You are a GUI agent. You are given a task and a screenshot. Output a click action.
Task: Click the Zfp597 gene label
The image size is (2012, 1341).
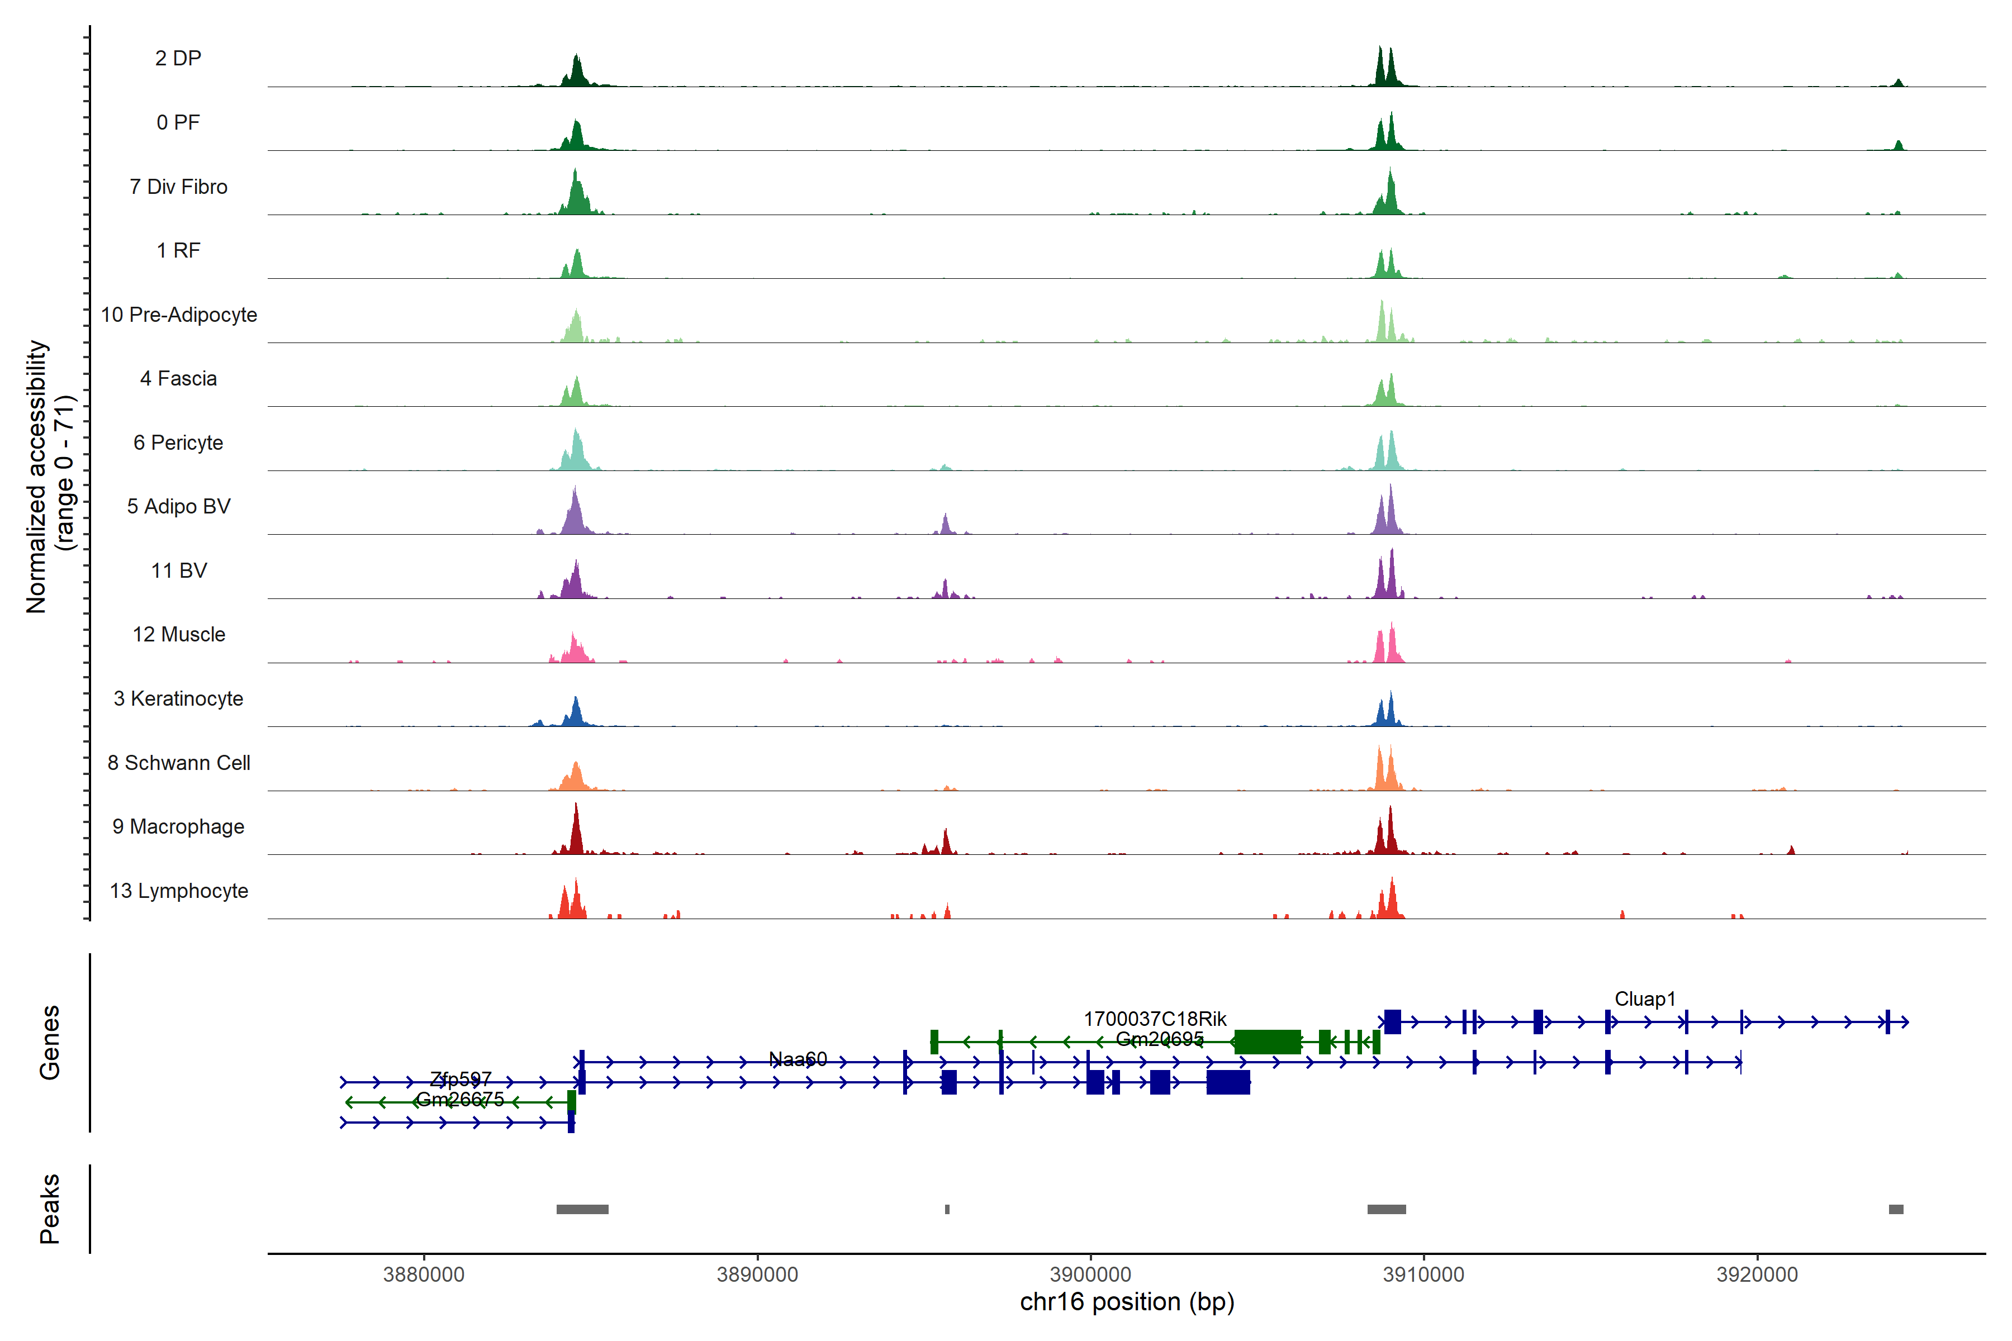pyautogui.click(x=460, y=1080)
